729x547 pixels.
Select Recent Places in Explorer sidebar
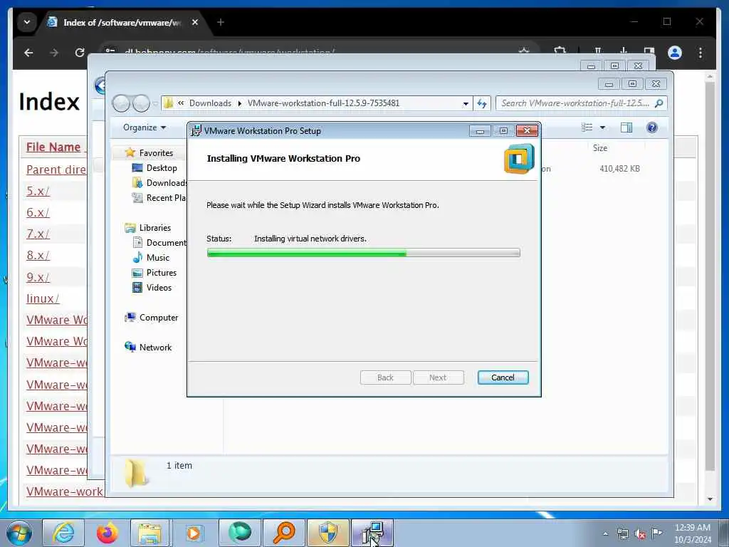tap(165, 198)
